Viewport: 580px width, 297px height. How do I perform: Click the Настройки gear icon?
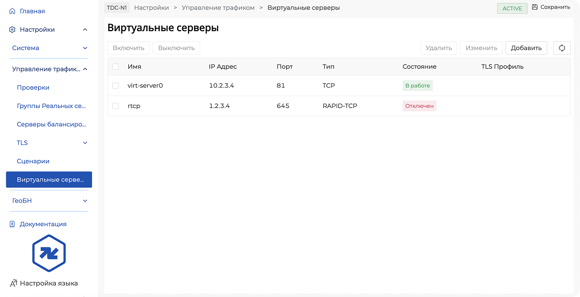tap(12, 30)
